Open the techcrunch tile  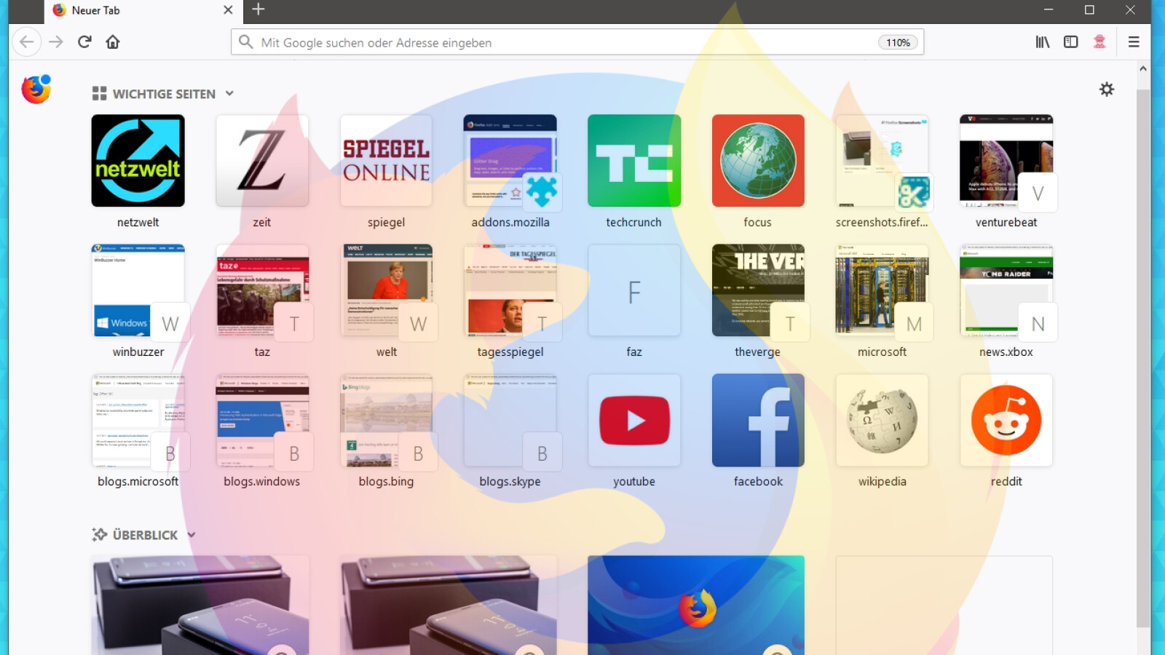click(x=634, y=161)
